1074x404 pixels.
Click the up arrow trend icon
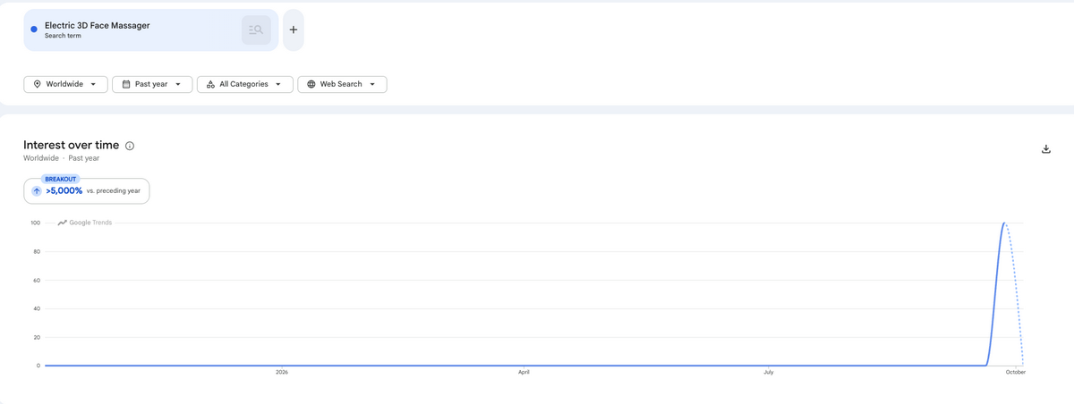tap(37, 191)
